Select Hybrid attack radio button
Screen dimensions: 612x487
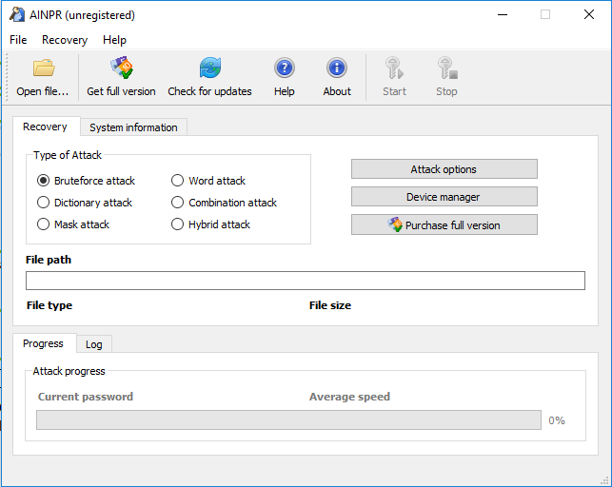[x=178, y=224]
